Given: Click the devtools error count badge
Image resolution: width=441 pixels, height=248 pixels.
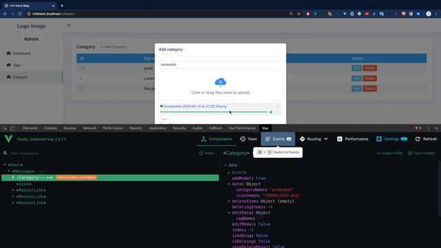Looking at the screenshot, I should click(418, 128).
